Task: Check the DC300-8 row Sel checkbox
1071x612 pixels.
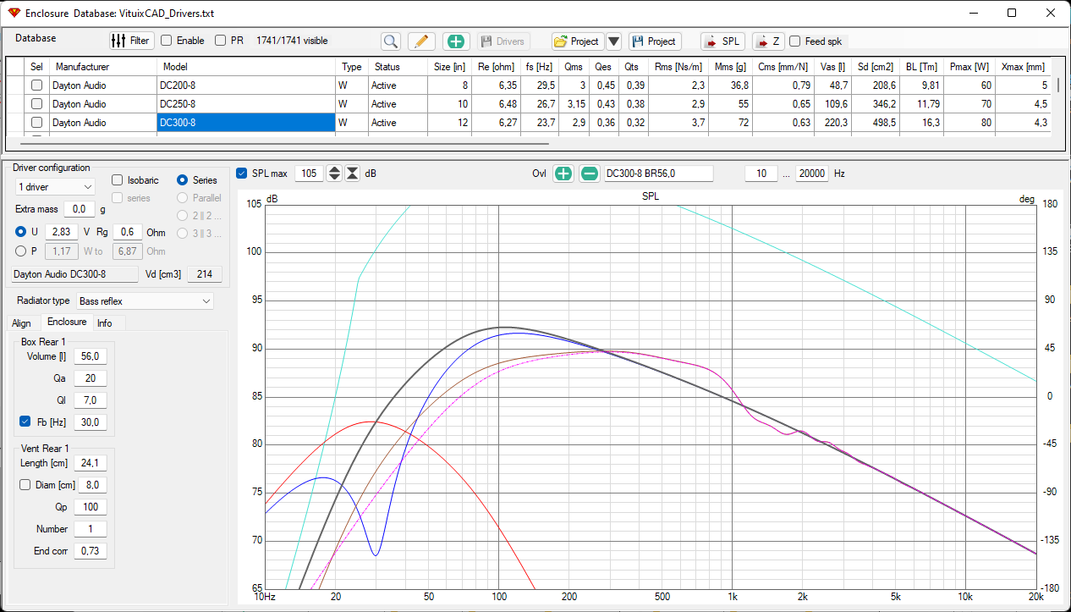Action: point(36,123)
